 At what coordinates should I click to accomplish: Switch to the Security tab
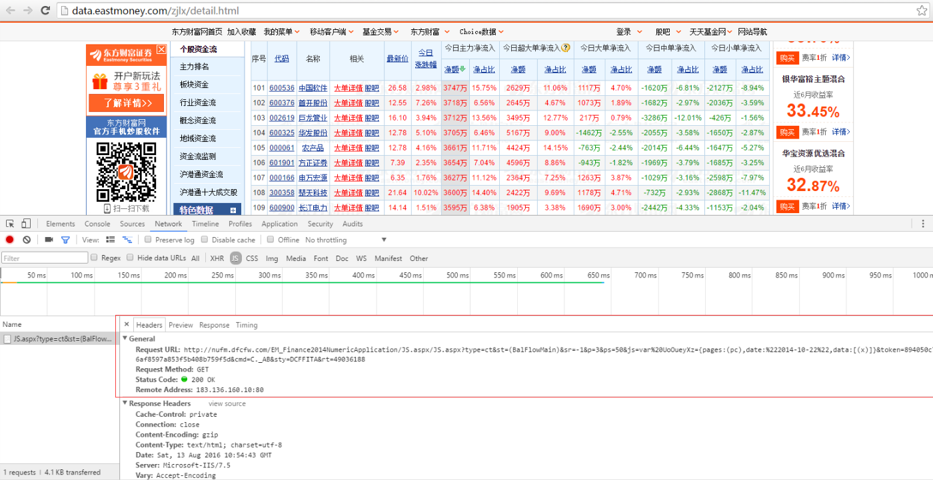pyautogui.click(x=320, y=224)
